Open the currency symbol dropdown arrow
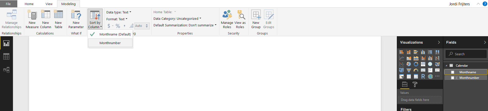The image size is (488, 111). tap(113, 26)
